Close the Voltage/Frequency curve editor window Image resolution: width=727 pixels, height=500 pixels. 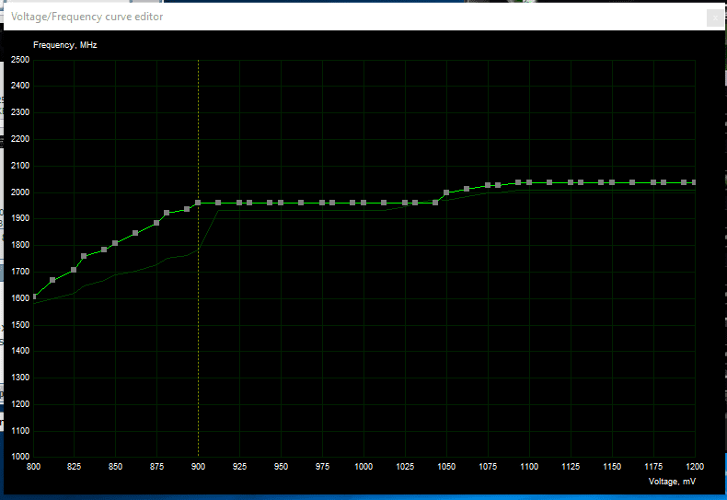(715, 18)
